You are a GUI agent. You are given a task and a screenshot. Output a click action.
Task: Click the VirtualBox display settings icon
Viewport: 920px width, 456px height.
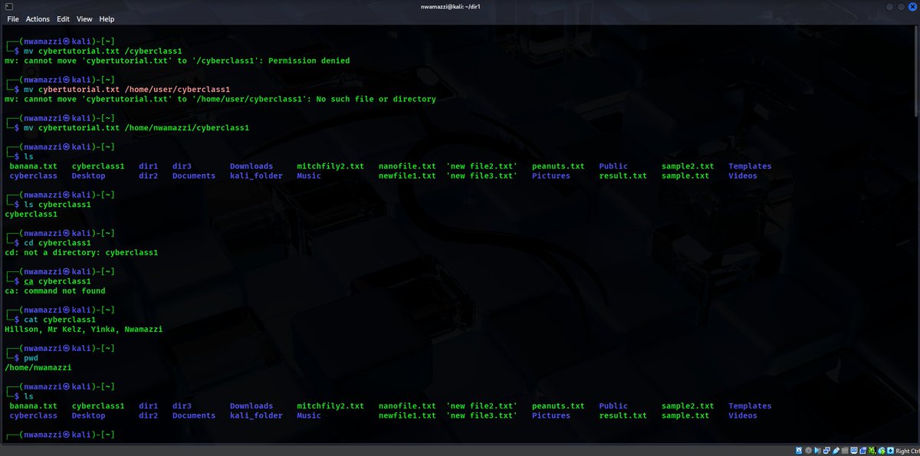854,451
